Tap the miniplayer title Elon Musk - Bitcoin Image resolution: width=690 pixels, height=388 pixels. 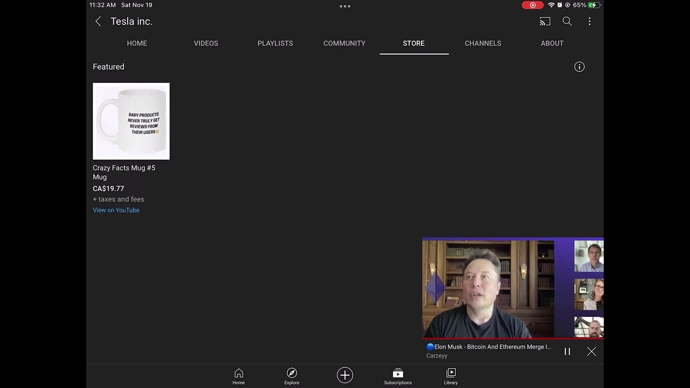point(489,347)
